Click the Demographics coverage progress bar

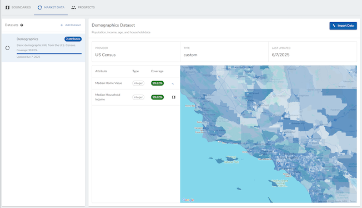click(49, 53)
